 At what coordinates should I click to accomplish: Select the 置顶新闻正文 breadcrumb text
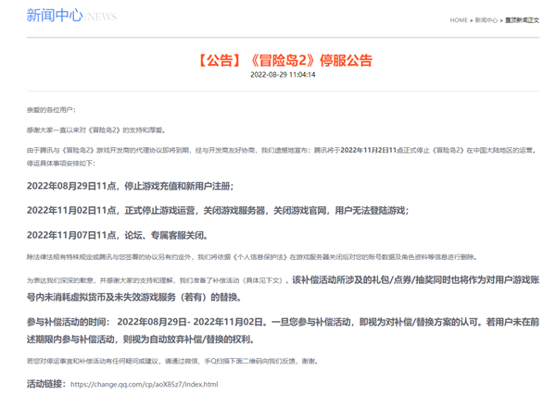pyautogui.click(x=522, y=20)
